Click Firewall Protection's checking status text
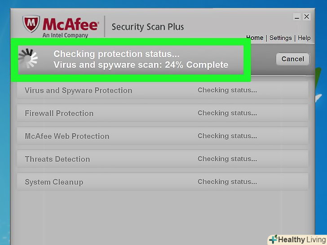The width and height of the screenshot is (327, 245). pyautogui.click(x=227, y=113)
